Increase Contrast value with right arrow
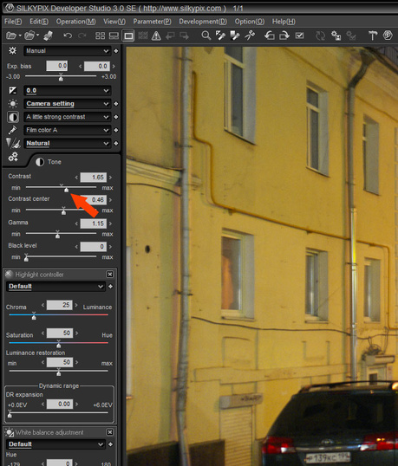The width and height of the screenshot is (398, 466). point(110,178)
